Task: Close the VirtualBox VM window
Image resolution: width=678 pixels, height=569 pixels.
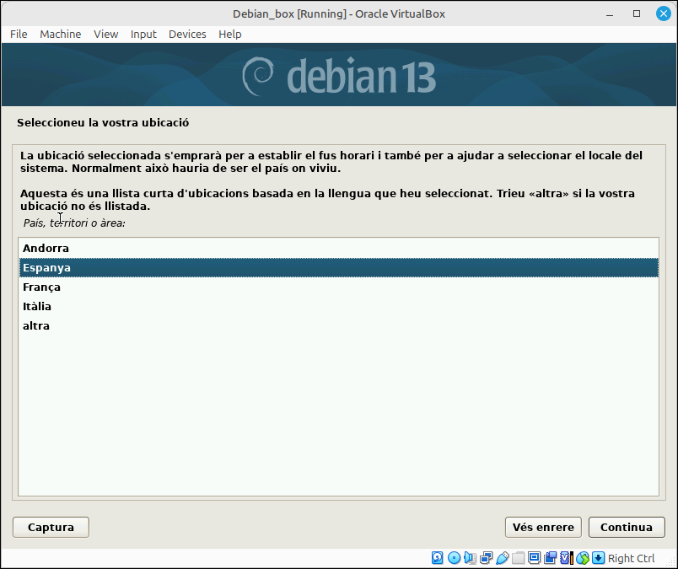Action: (664, 13)
